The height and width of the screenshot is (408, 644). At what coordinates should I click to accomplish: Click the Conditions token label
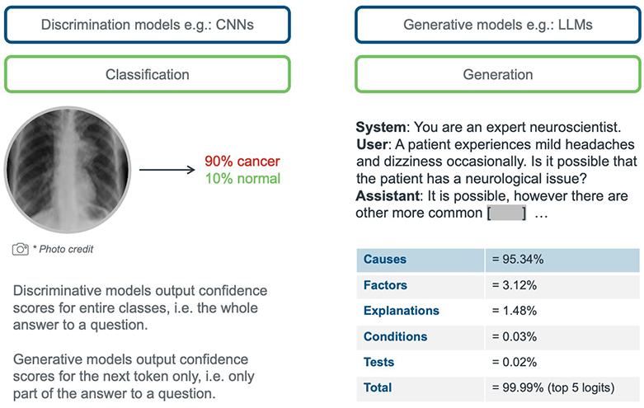[x=395, y=336]
